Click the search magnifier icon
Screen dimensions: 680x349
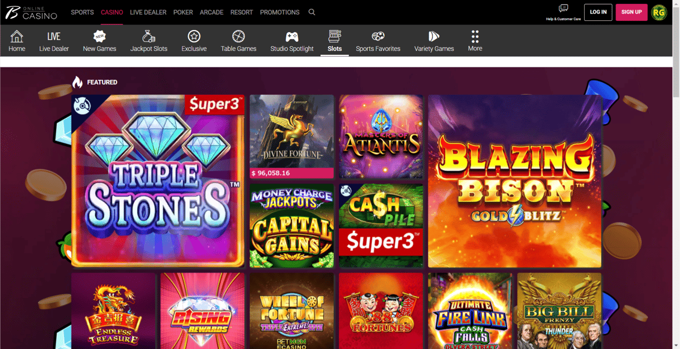(x=312, y=12)
